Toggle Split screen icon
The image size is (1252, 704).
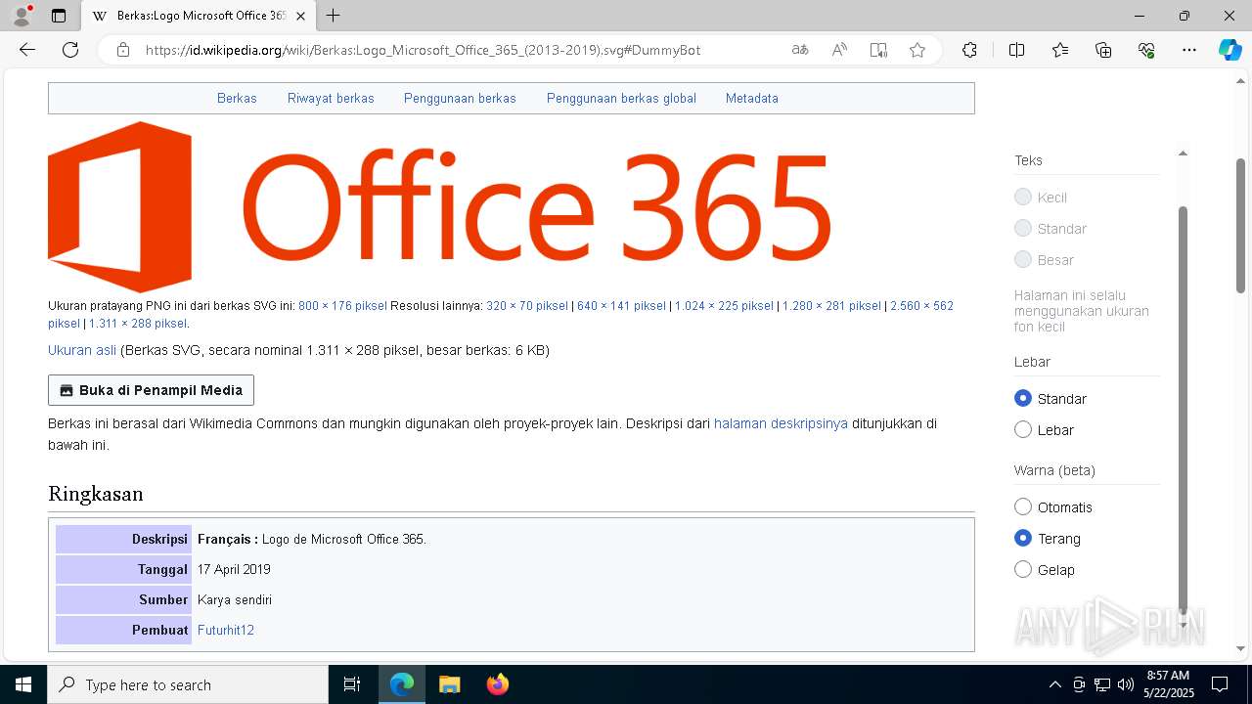click(x=1016, y=50)
